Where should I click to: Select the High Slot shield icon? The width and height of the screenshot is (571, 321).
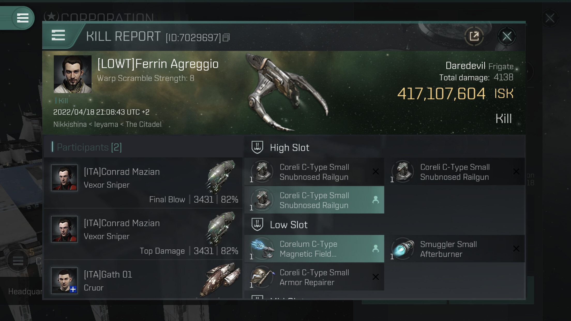click(257, 147)
